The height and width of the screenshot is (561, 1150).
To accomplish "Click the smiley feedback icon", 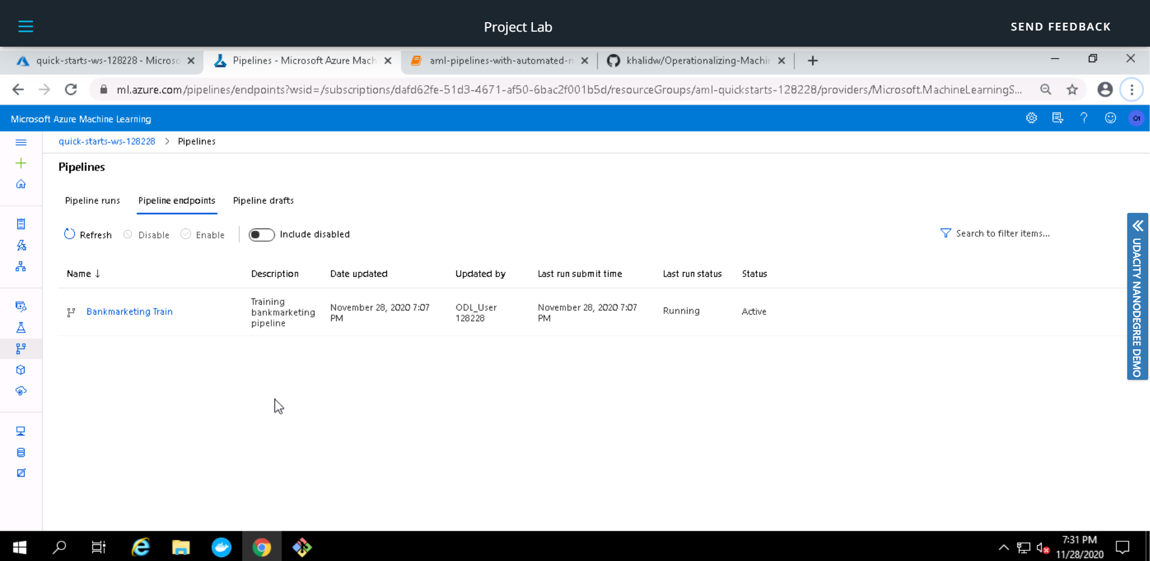I will (x=1110, y=118).
